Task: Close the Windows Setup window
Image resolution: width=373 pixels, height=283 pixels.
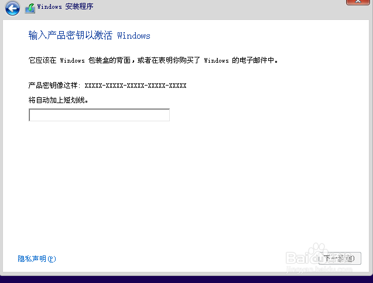Action: pos(358,2)
